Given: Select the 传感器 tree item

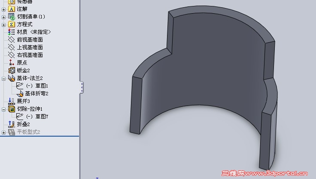Looking at the screenshot, I should coord(24,2).
